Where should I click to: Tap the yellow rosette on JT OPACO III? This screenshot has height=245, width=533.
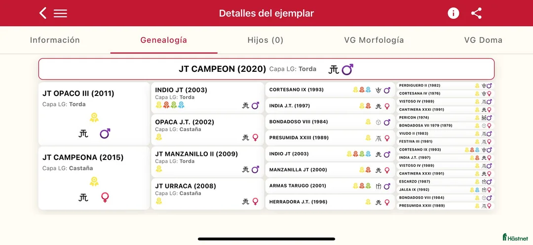[x=94, y=117]
